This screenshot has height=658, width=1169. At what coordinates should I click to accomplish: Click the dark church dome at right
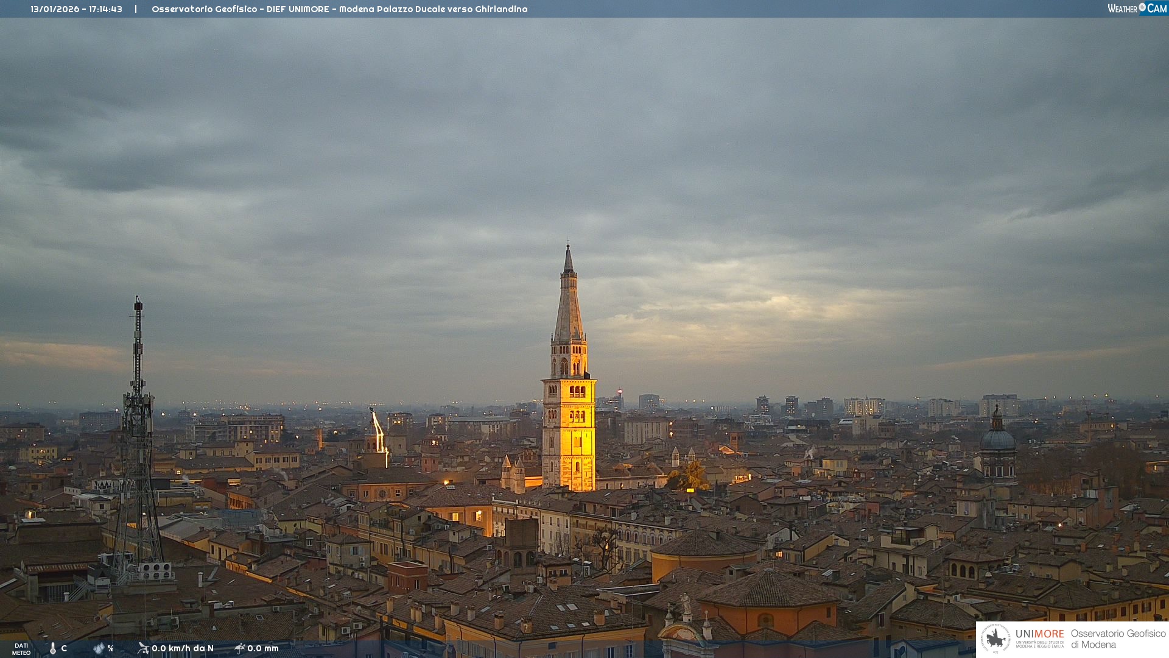point(997,440)
